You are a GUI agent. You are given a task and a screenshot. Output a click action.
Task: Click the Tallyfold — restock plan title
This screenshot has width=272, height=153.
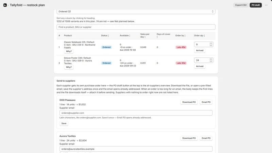pos(27,5)
